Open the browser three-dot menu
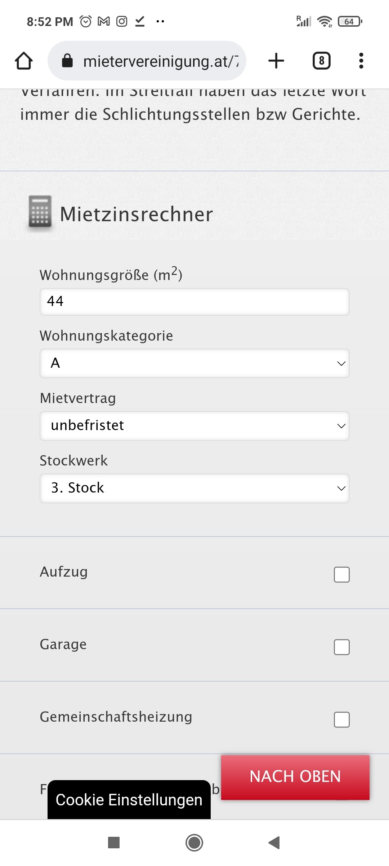This screenshot has width=389, height=866. point(361,61)
